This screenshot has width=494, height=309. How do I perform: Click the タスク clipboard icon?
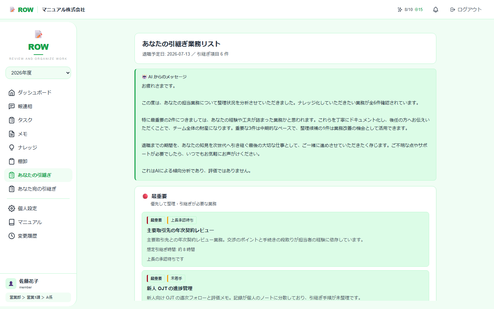click(x=12, y=120)
